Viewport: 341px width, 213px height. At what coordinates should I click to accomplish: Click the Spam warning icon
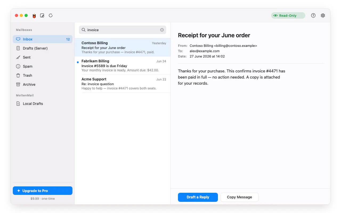coord(18,66)
